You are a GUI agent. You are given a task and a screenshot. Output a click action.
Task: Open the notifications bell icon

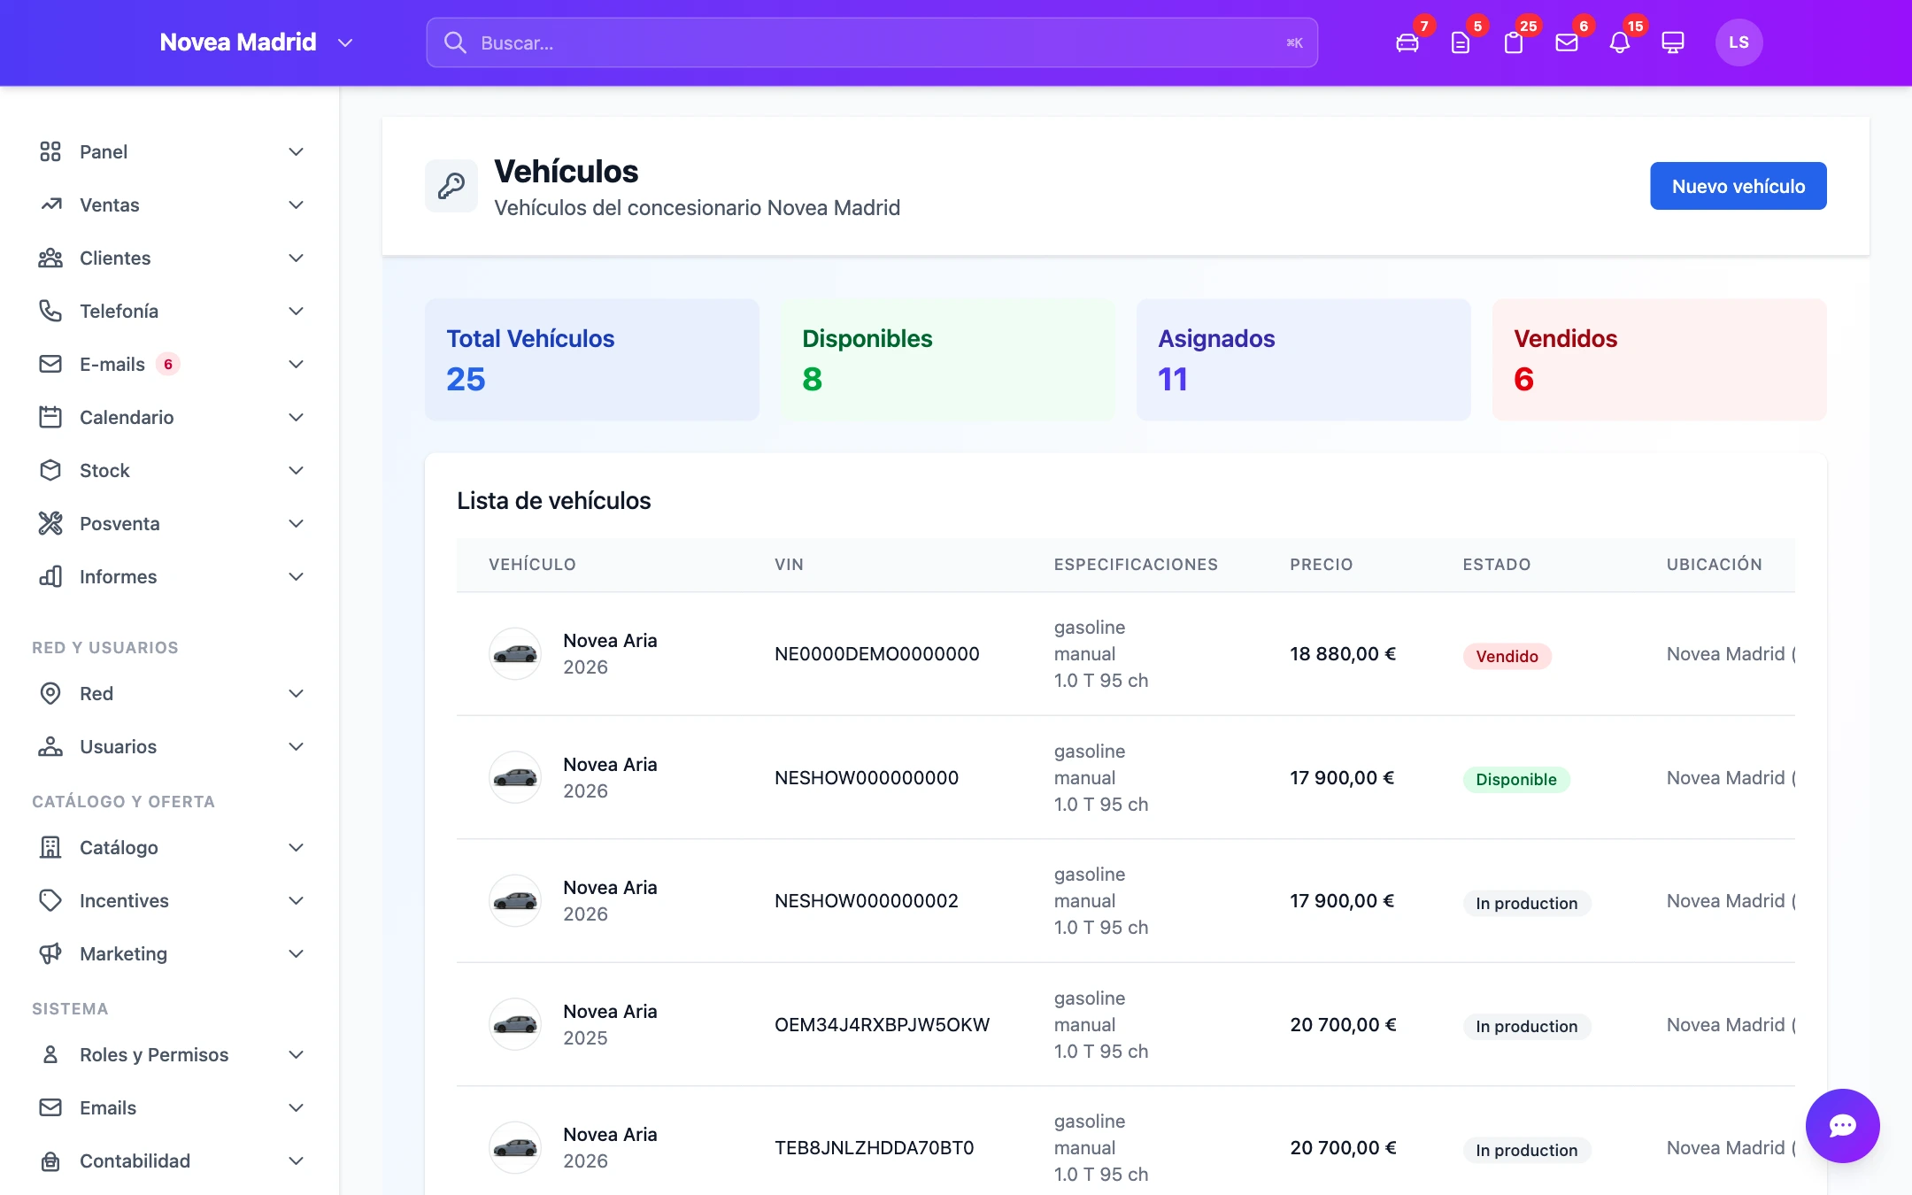[1620, 42]
